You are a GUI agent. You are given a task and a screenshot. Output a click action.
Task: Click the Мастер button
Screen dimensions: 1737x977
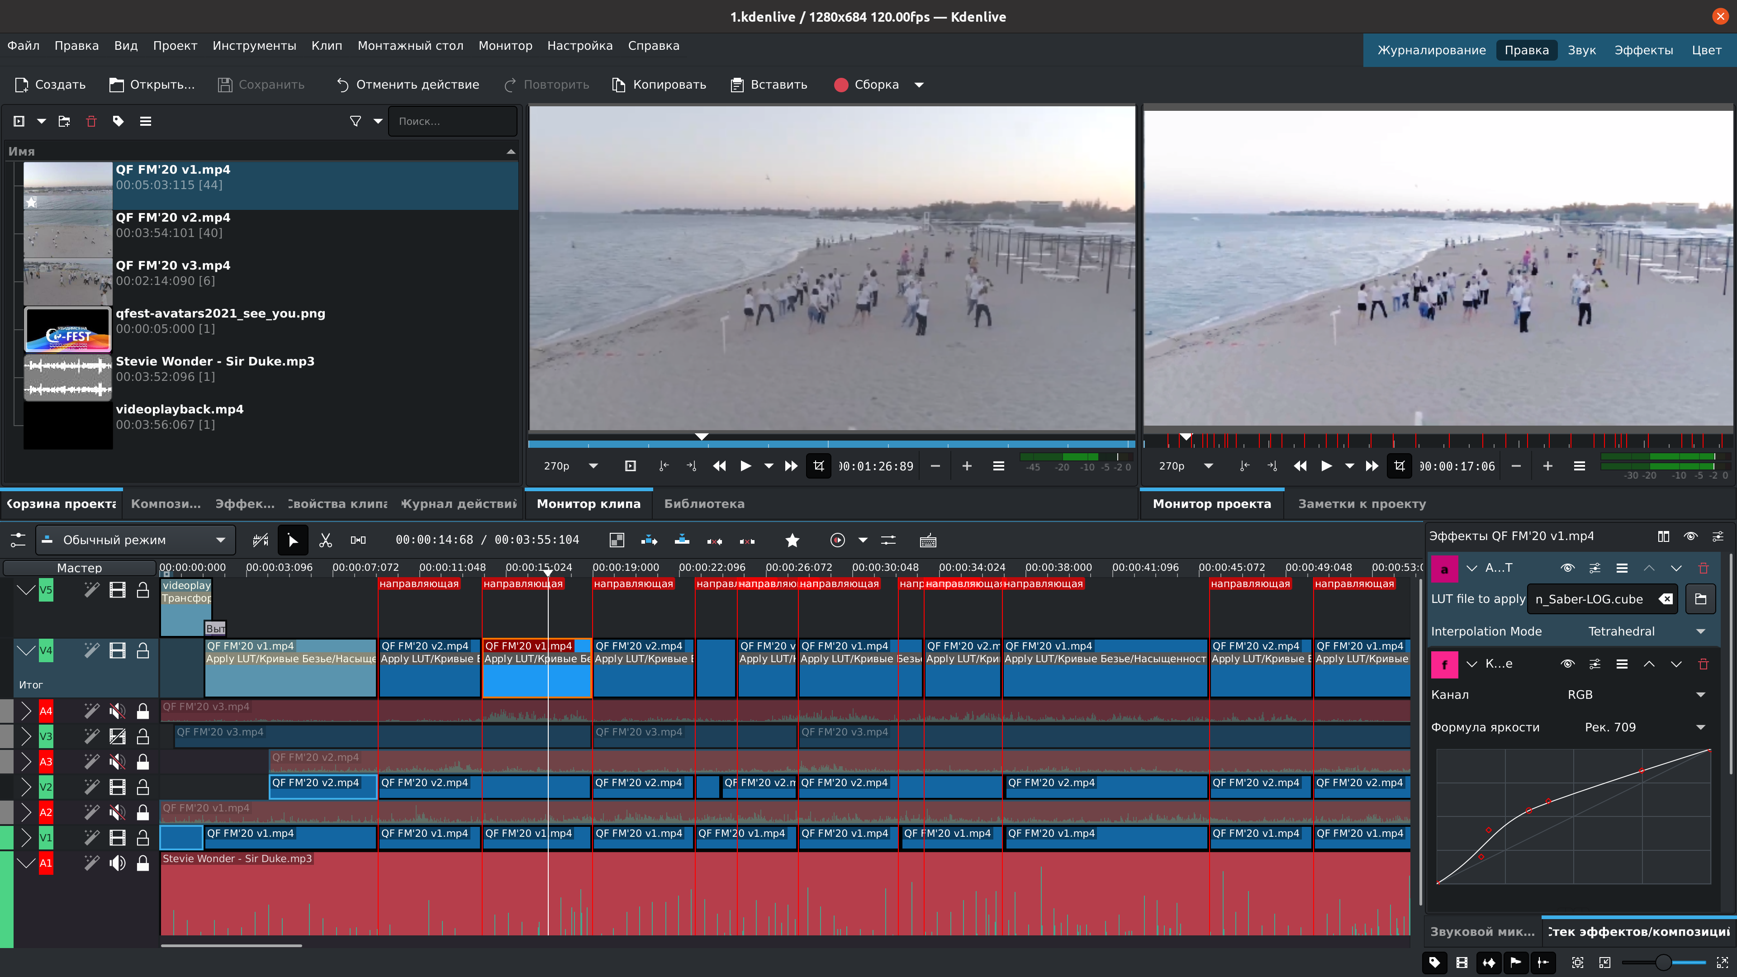pos(80,569)
